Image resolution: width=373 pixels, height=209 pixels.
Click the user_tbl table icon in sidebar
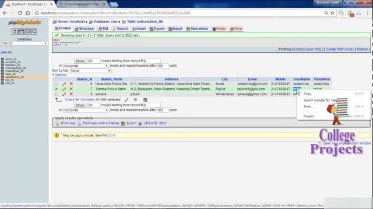click(x=2, y=83)
